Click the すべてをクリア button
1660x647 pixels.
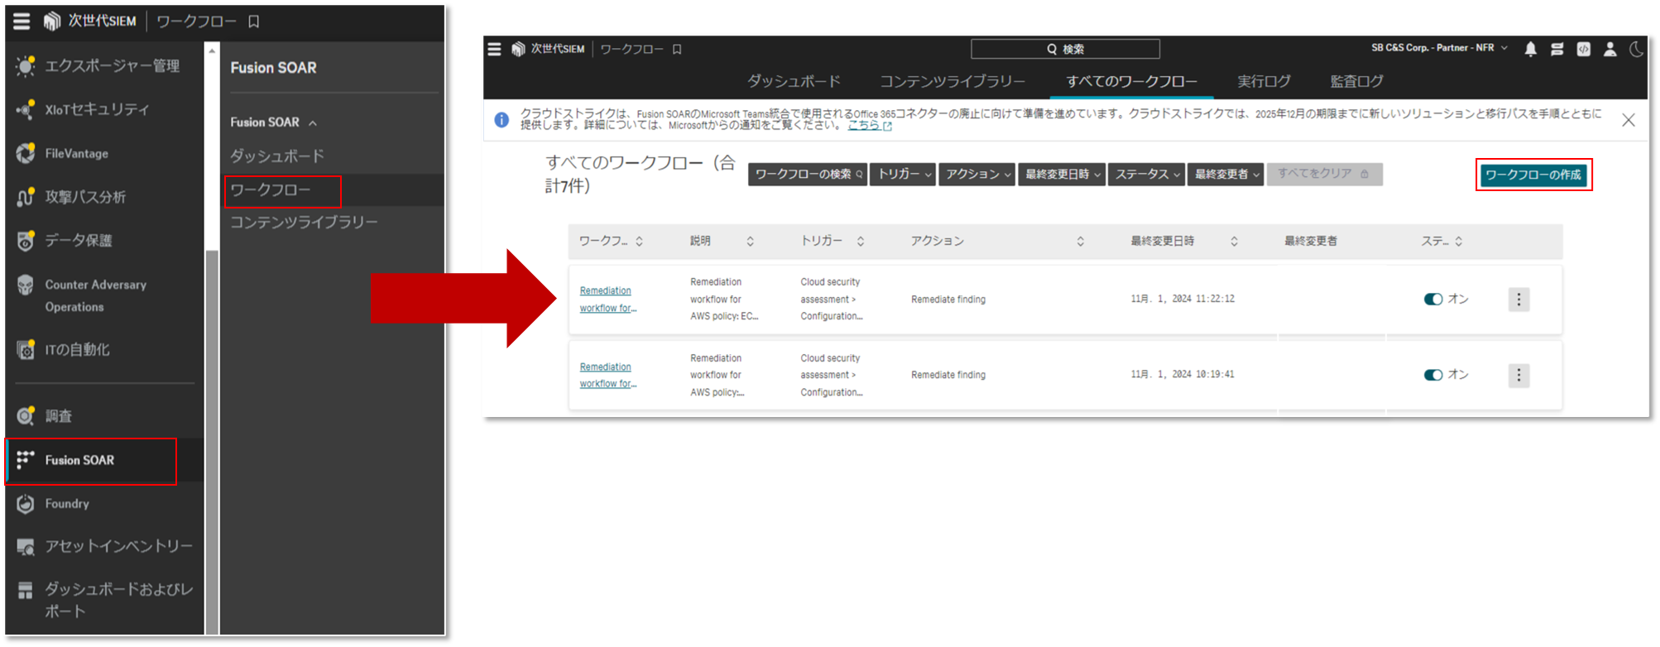click(x=1324, y=175)
